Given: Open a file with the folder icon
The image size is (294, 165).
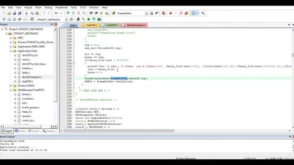Looking at the screenshot, I should [x=9, y=13].
